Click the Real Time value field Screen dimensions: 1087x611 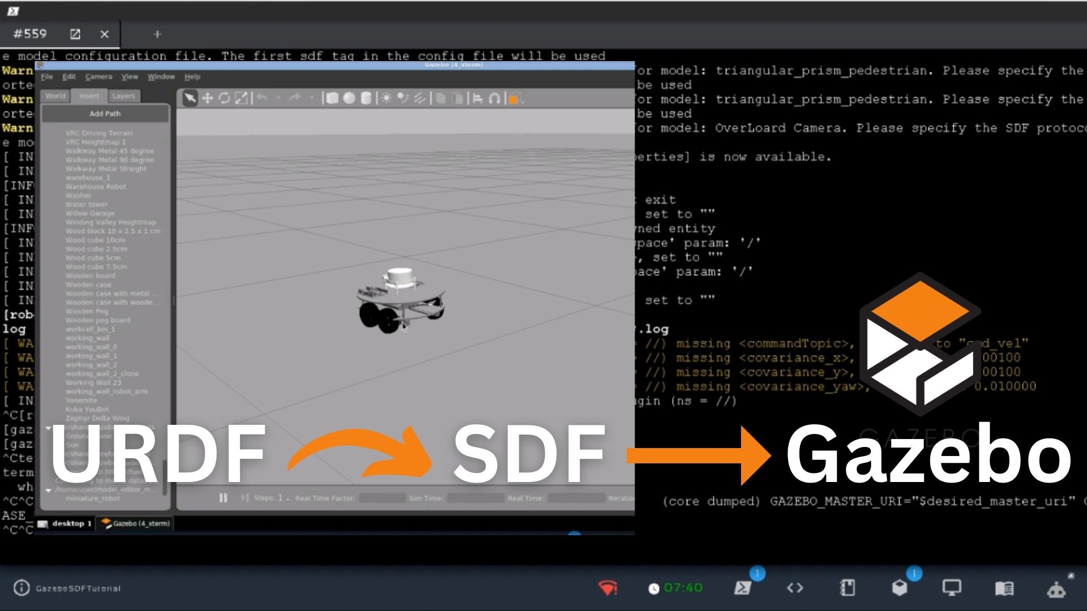576,498
